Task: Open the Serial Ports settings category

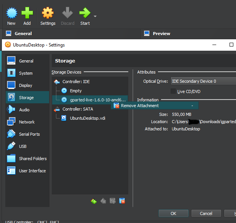Action: pyautogui.click(x=27, y=134)
